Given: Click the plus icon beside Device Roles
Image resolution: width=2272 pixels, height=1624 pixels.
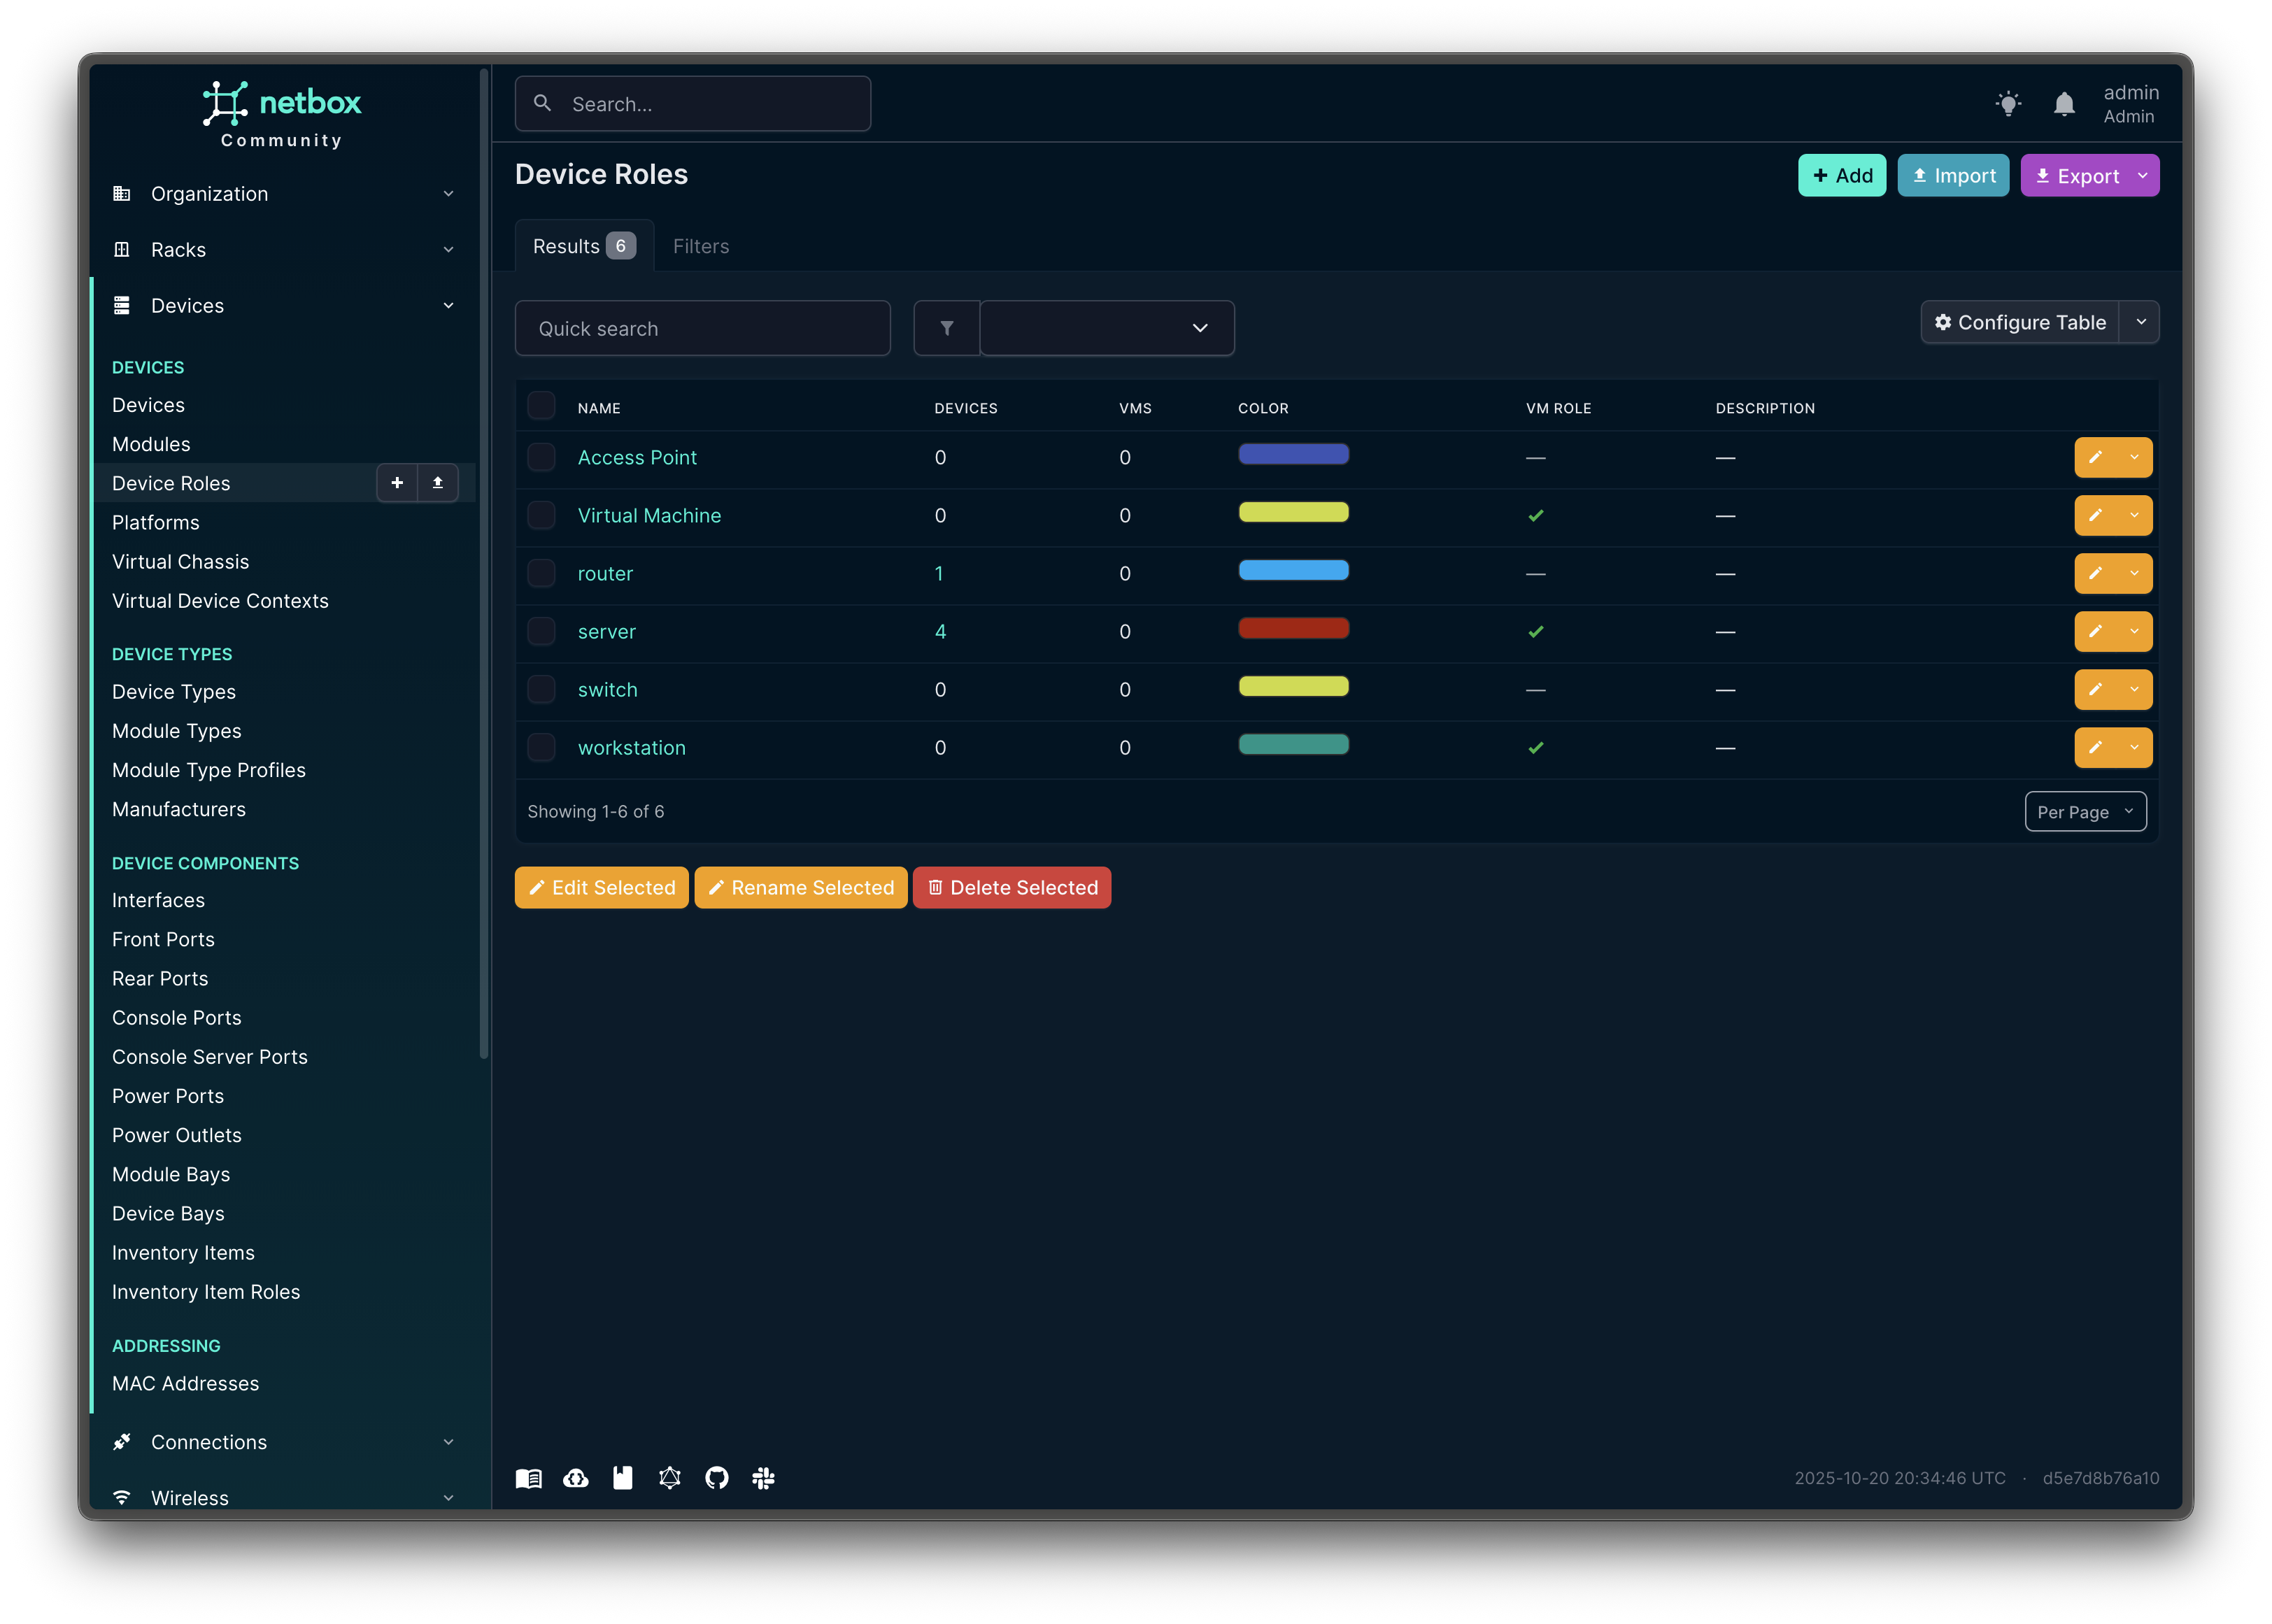Looking at the screenshot, I should [397, 483].
